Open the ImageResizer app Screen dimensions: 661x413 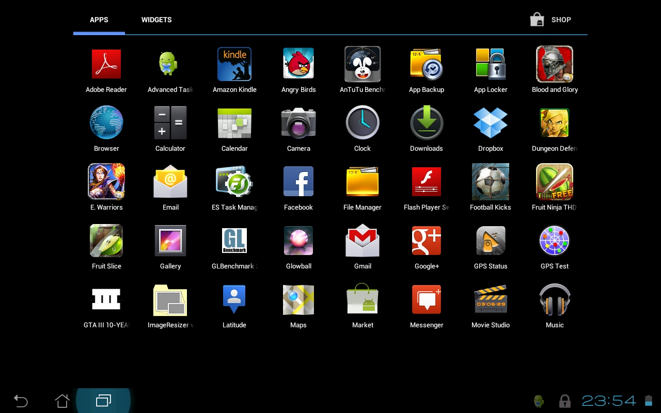click(x=170, y=299)
